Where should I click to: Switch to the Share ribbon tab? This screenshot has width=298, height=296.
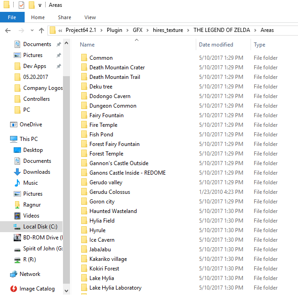pyautogui.click(x=64, y=17)
